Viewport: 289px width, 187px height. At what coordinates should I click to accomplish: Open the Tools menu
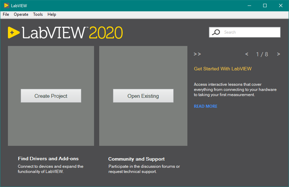click(38, 14)
